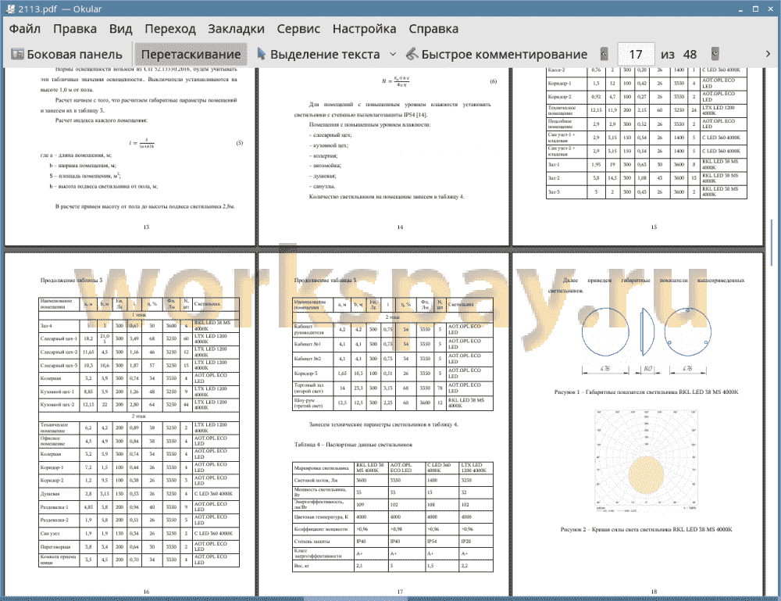The width and height of the screenshot is (781, 601).
Task: Click line 'b – ширина помещения, м;'
Action: pyautogui.click(x=84, y=166)
